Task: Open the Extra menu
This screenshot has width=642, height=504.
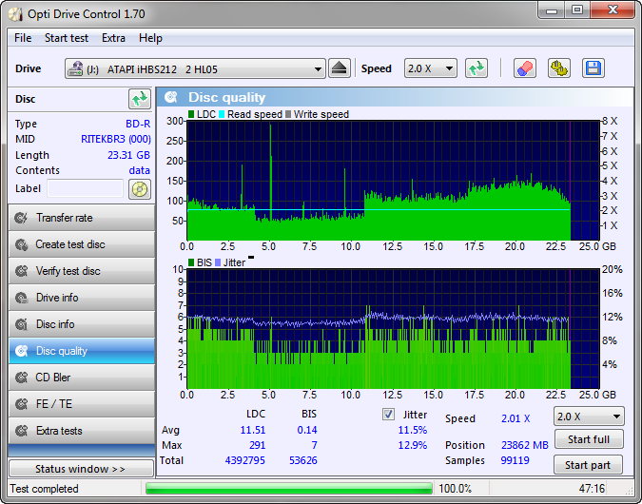Action: tap(113, 38)
